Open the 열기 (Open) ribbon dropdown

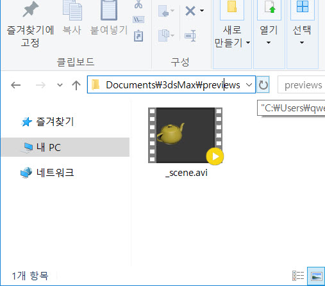click(x=269, y=34)
